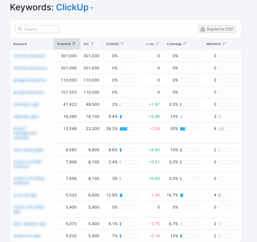Click the sort icon on the Mentions column
Image resolution: width=257 pixels, height=242 pixels.
coord(224,44)
